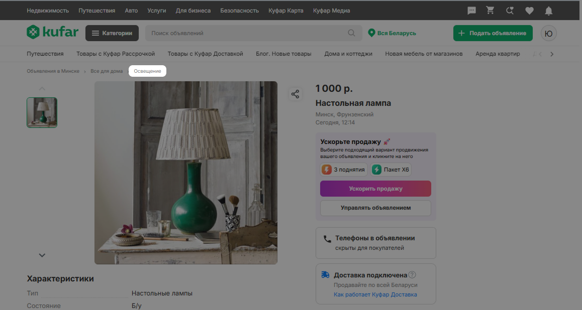Open Недвижимость in top menu
Image resolution: width=582 pixels, height=310 pixels.
click(x=48, y=11)
